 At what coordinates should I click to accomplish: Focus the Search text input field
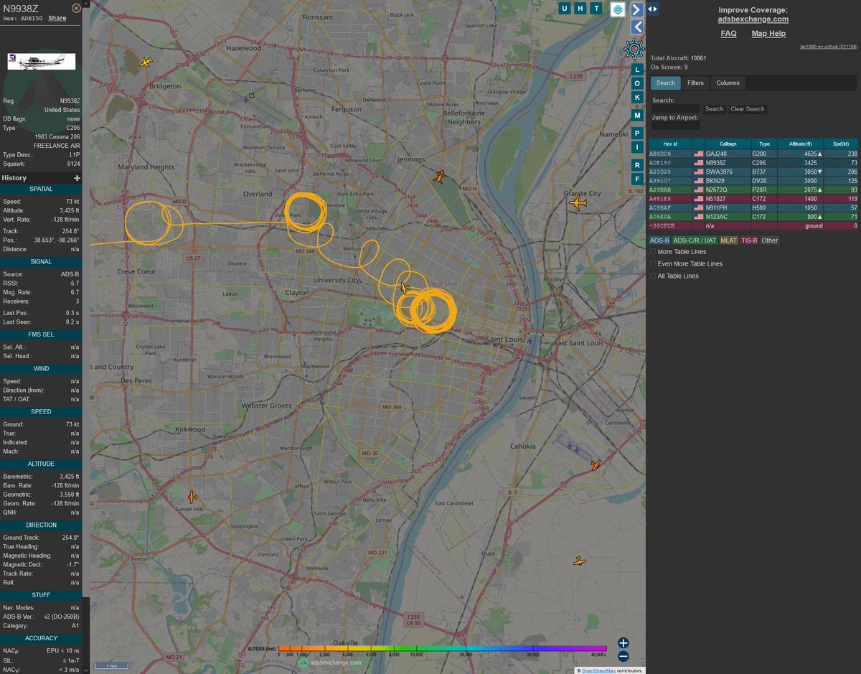pos(675,109)
